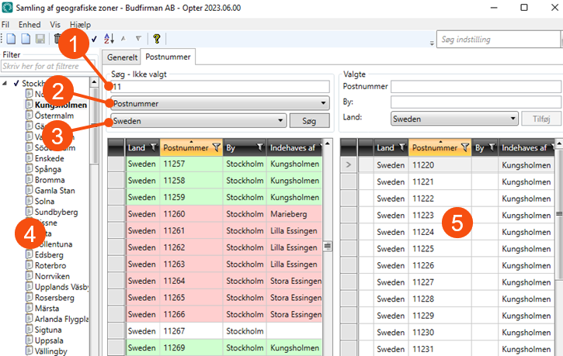Click the Postnummer filter icon in the Valgte grid
This screenshot has height=356, width=563.
(x=465, y=147)
